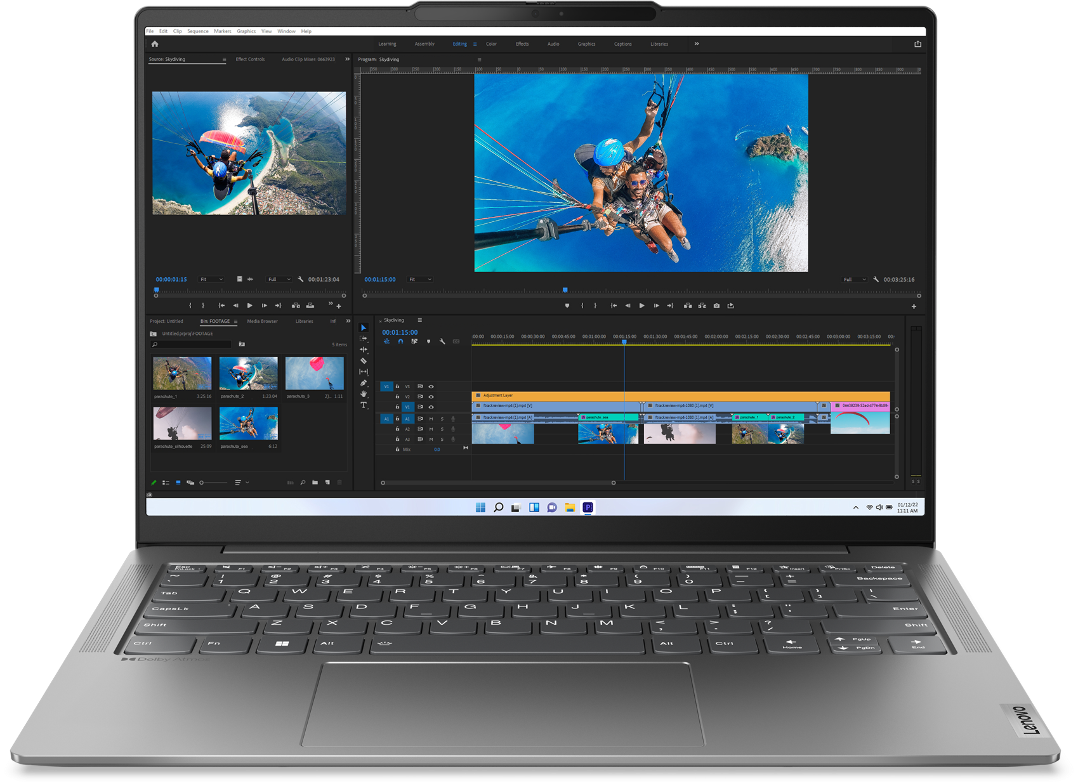Toggle visibility eye on track V2
1078x784 pixels.
pos(431,396)
